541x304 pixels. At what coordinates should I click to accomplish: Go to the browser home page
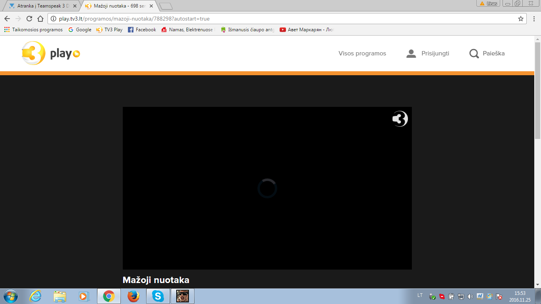click(40, 19)
